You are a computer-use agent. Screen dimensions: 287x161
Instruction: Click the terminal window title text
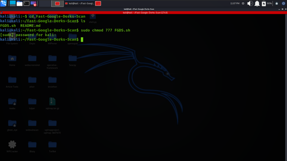(x=139, y=9)
